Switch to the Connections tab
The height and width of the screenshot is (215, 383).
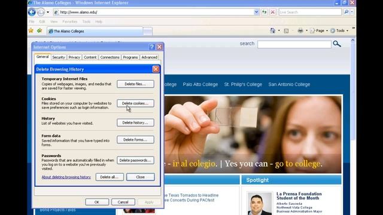[x=110, y=57]
